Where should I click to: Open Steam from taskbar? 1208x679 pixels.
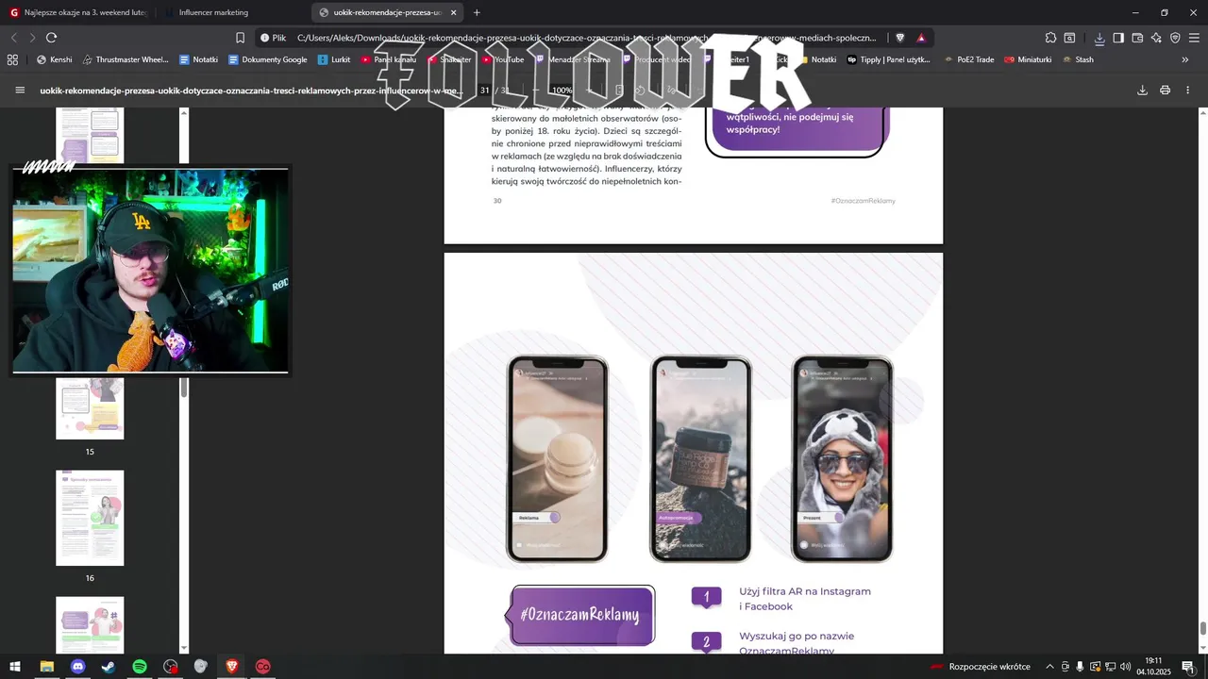tap(109, 667)
